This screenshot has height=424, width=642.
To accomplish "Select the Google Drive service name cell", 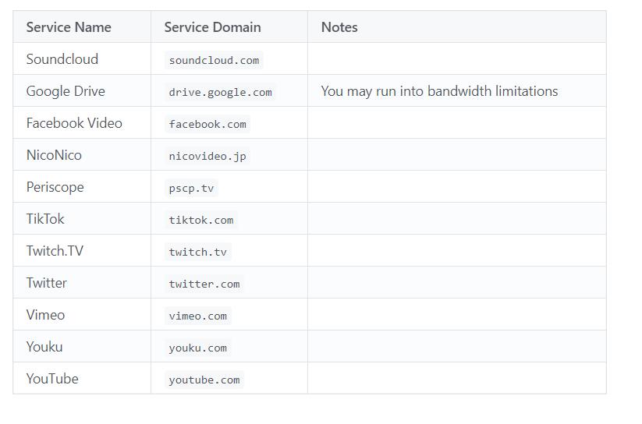I will 82,91.
